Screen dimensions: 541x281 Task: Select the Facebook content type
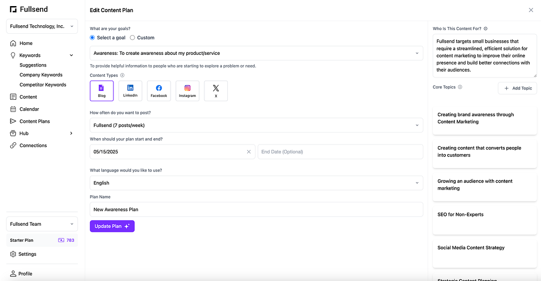[159, 91]
